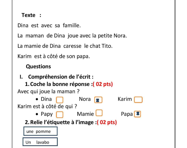The height and width of the screenshot is (148, 187).
Task: Check the Papy checkbox
Action: point(60,115)
